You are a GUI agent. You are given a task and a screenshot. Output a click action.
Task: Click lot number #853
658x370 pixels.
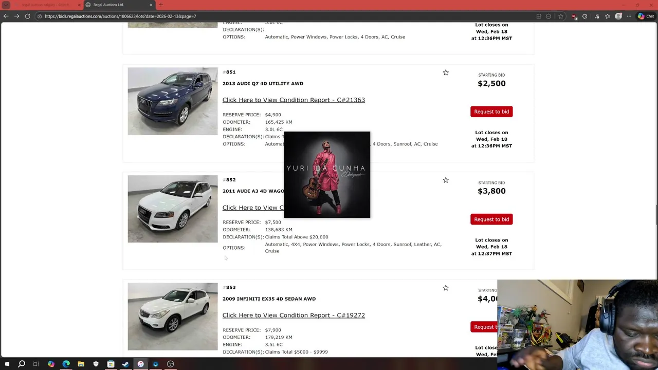229,287
